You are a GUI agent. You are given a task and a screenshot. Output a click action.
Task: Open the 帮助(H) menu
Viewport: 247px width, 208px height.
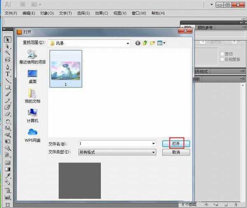coord(158,13)
